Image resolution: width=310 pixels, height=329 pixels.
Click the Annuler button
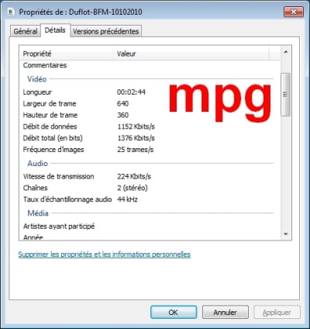point(225,312)
